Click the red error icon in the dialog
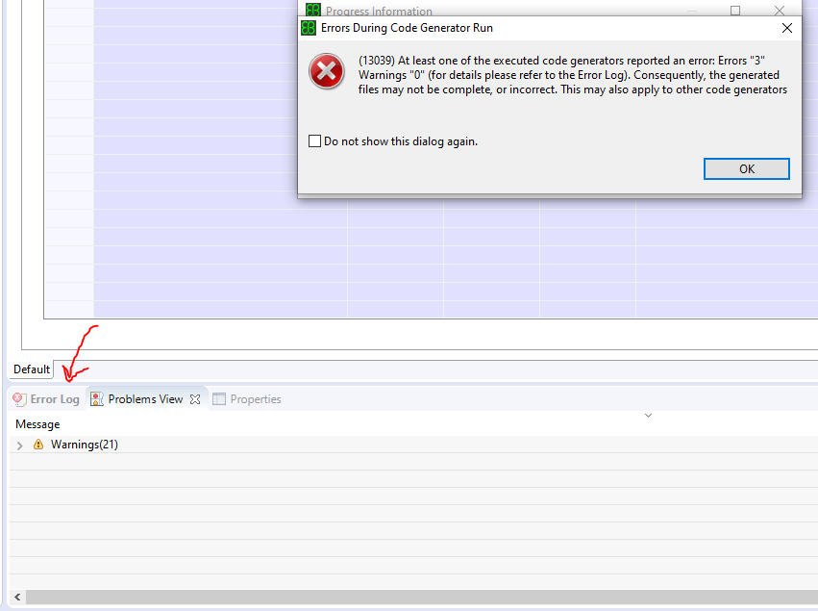 pyautogui.click(x=326, y=71)
